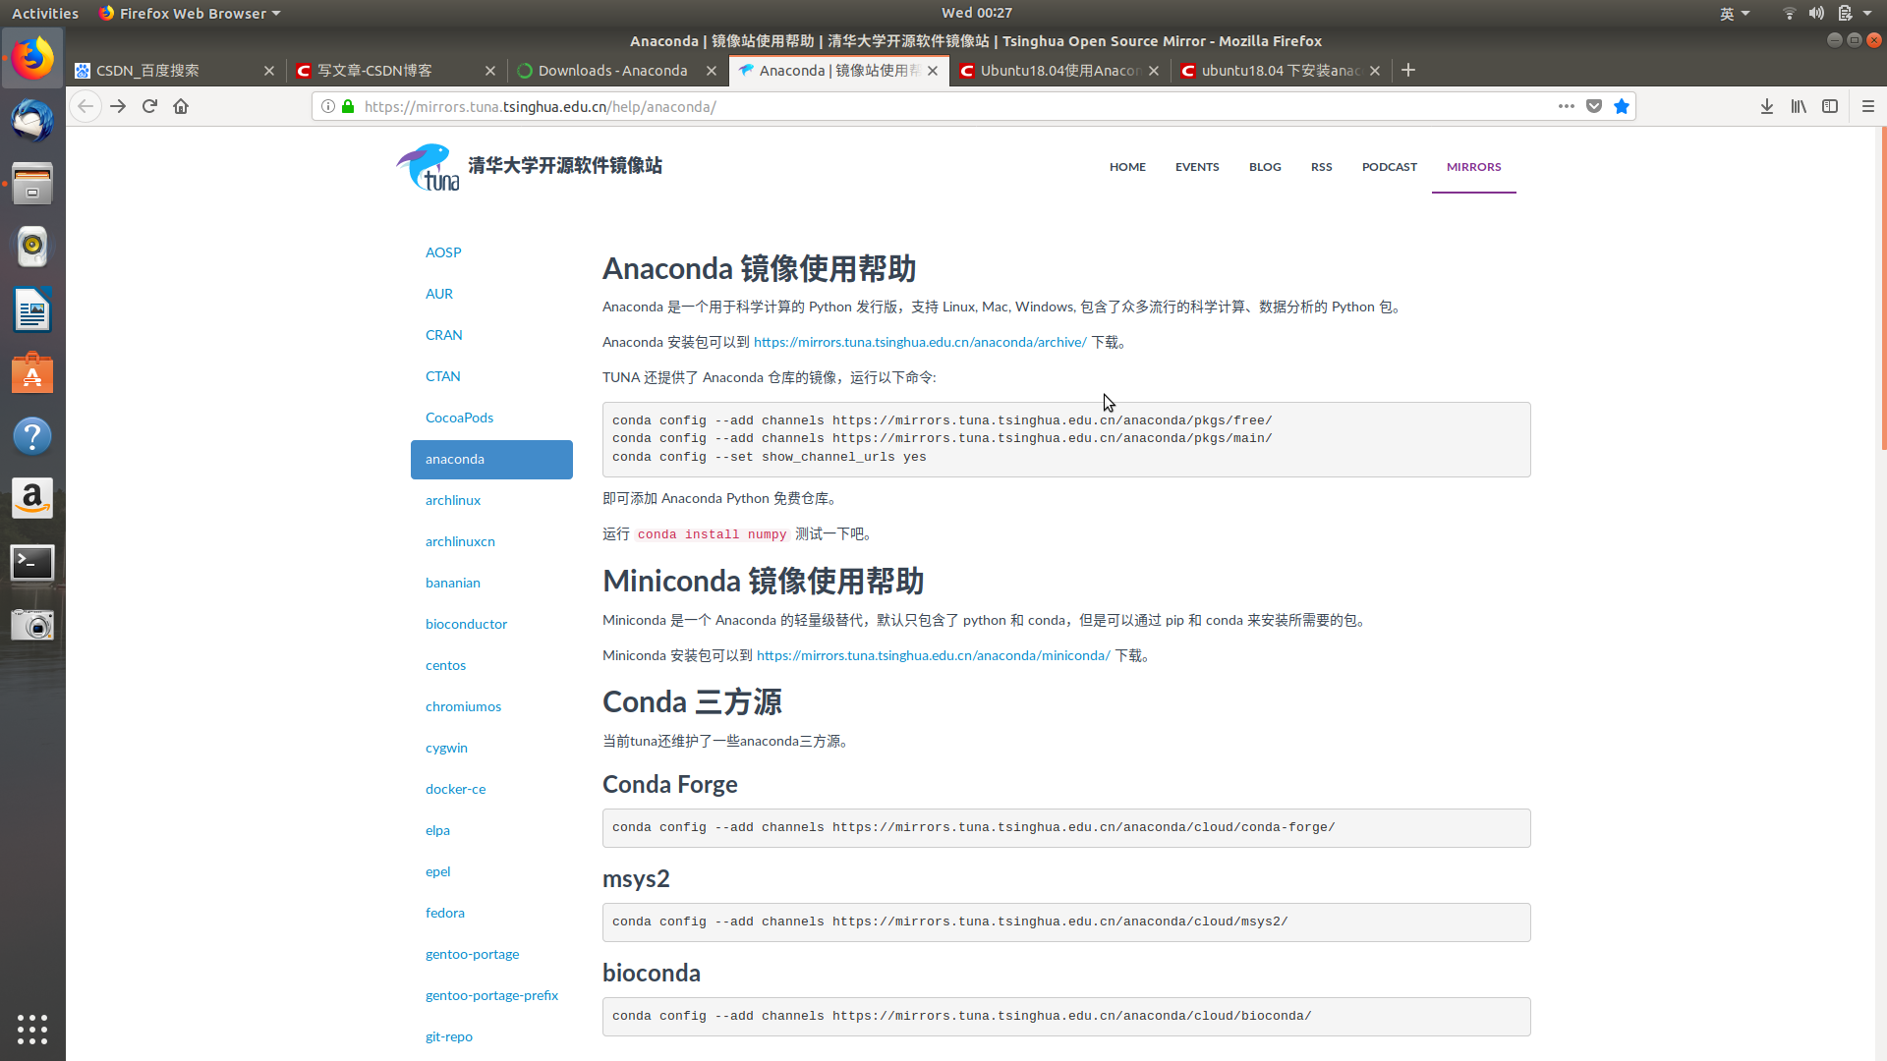The width and height of the screenshot is (1887, 1061).
Task: Click the home button icon in toolbar
Action: (x=182, y=106)
